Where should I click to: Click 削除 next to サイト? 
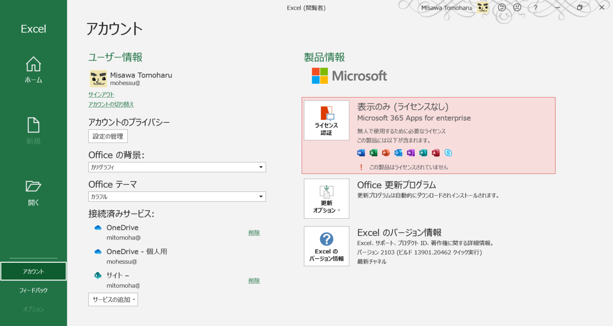pos(254,281)
